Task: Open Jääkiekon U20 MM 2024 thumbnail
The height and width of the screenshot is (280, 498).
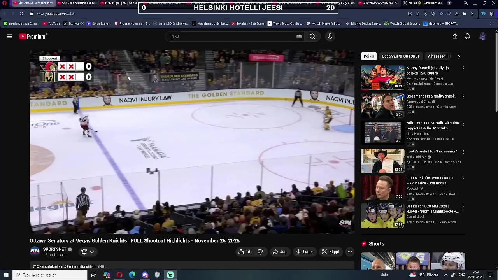Action: pyautogui.click(x=382, y=216)
